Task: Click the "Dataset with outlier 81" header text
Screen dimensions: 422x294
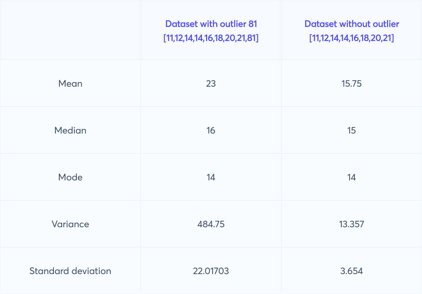Action: pyautogui.click(x=211, y=24)
